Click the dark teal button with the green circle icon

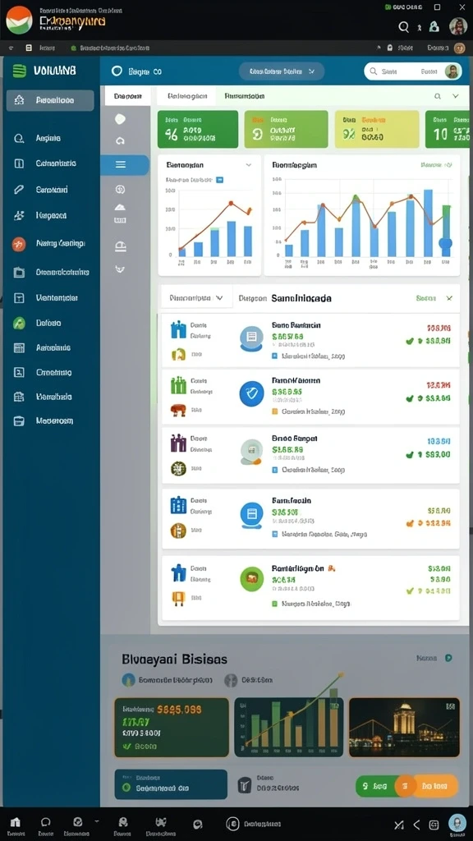tap(171, 784)
